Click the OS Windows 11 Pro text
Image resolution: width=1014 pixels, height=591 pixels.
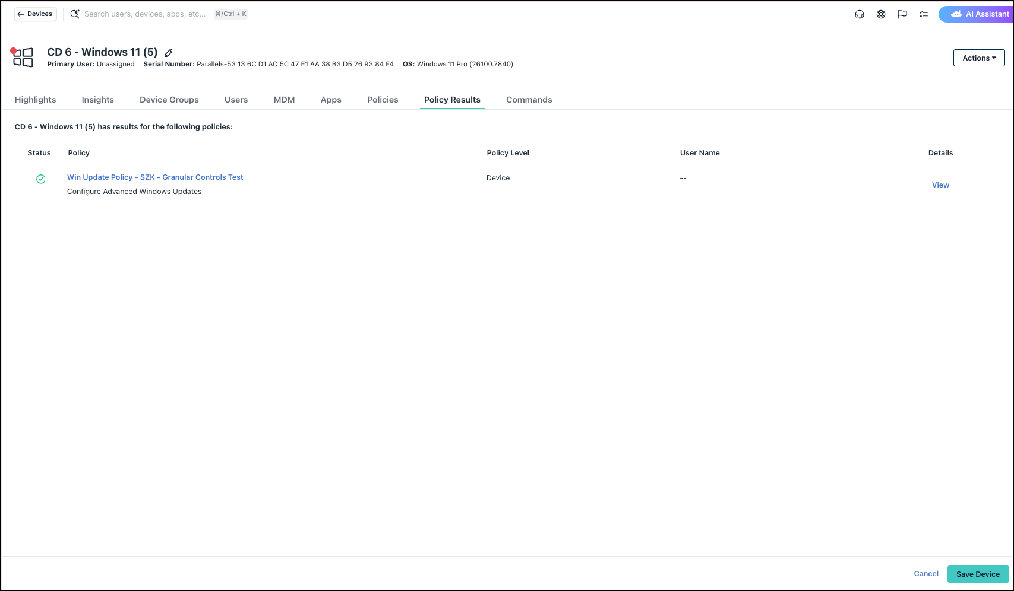pyautogui.click(x=458, y=64)
